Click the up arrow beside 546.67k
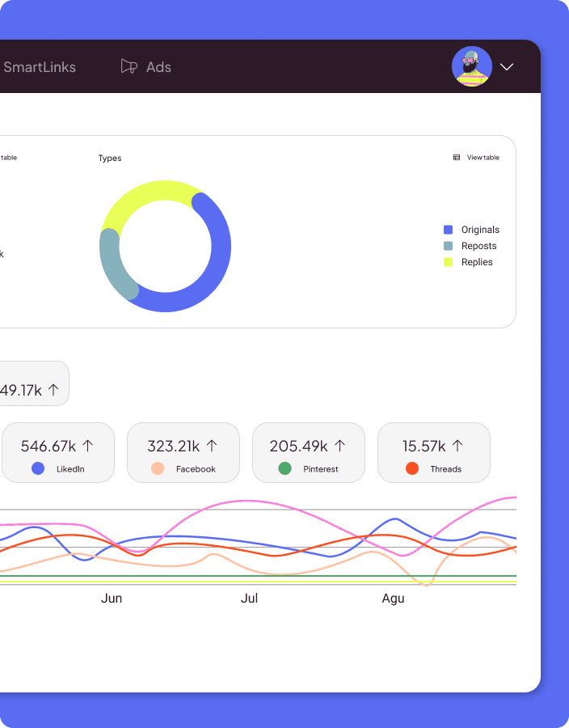Screen dimensions: 569x728 tap(88, 446)
